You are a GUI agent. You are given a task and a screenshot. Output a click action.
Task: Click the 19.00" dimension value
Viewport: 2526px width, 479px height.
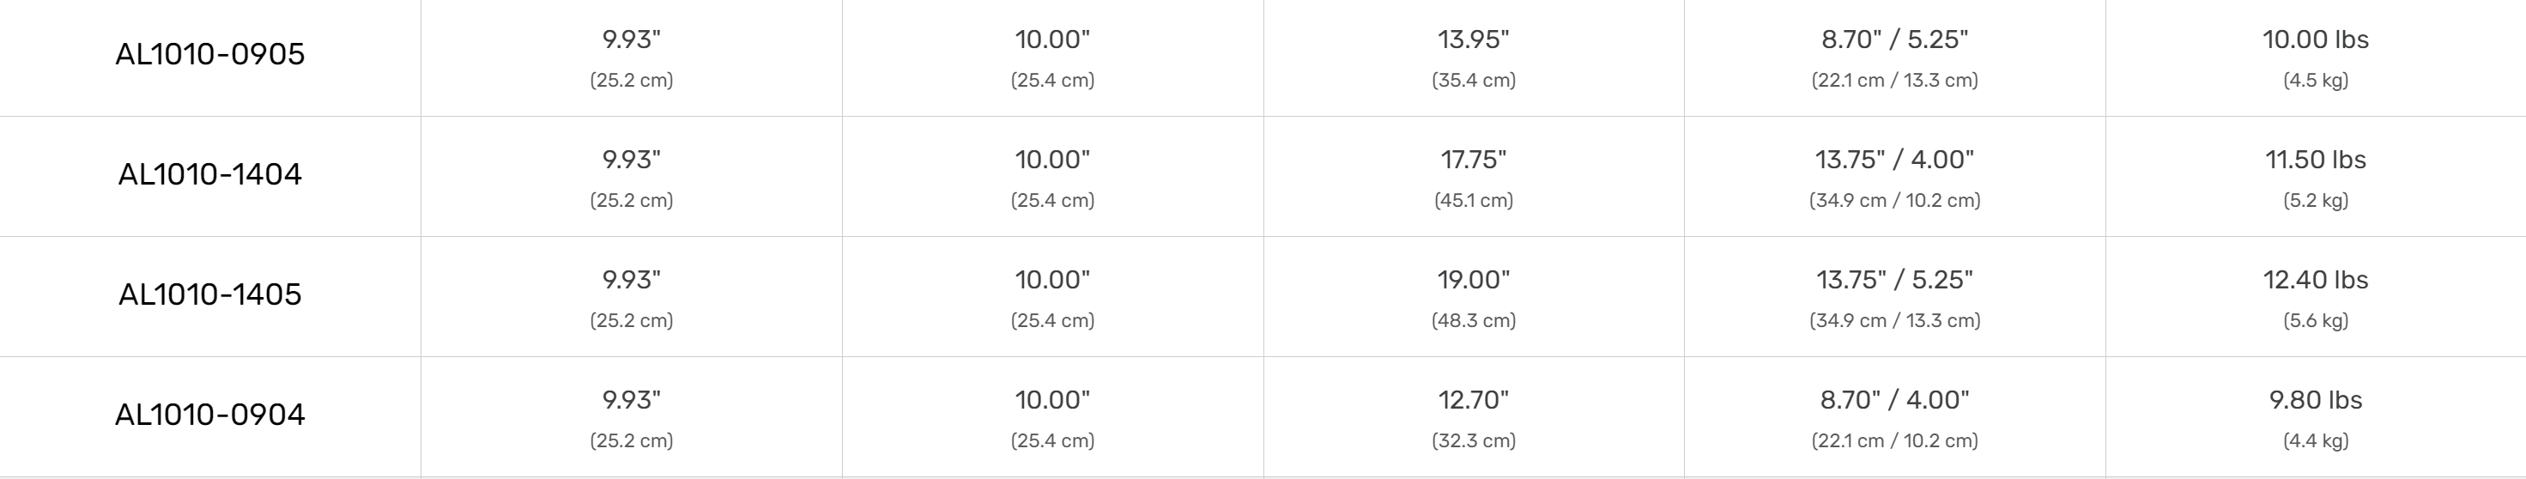(x=1473, y=281)
